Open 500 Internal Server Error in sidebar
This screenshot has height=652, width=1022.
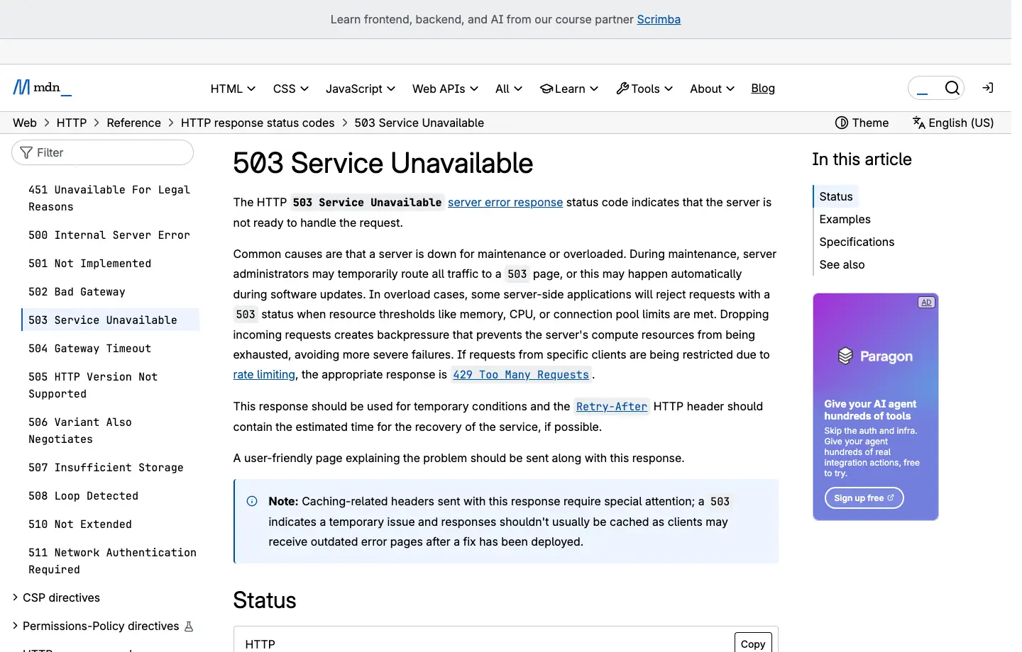coord(109,235)
